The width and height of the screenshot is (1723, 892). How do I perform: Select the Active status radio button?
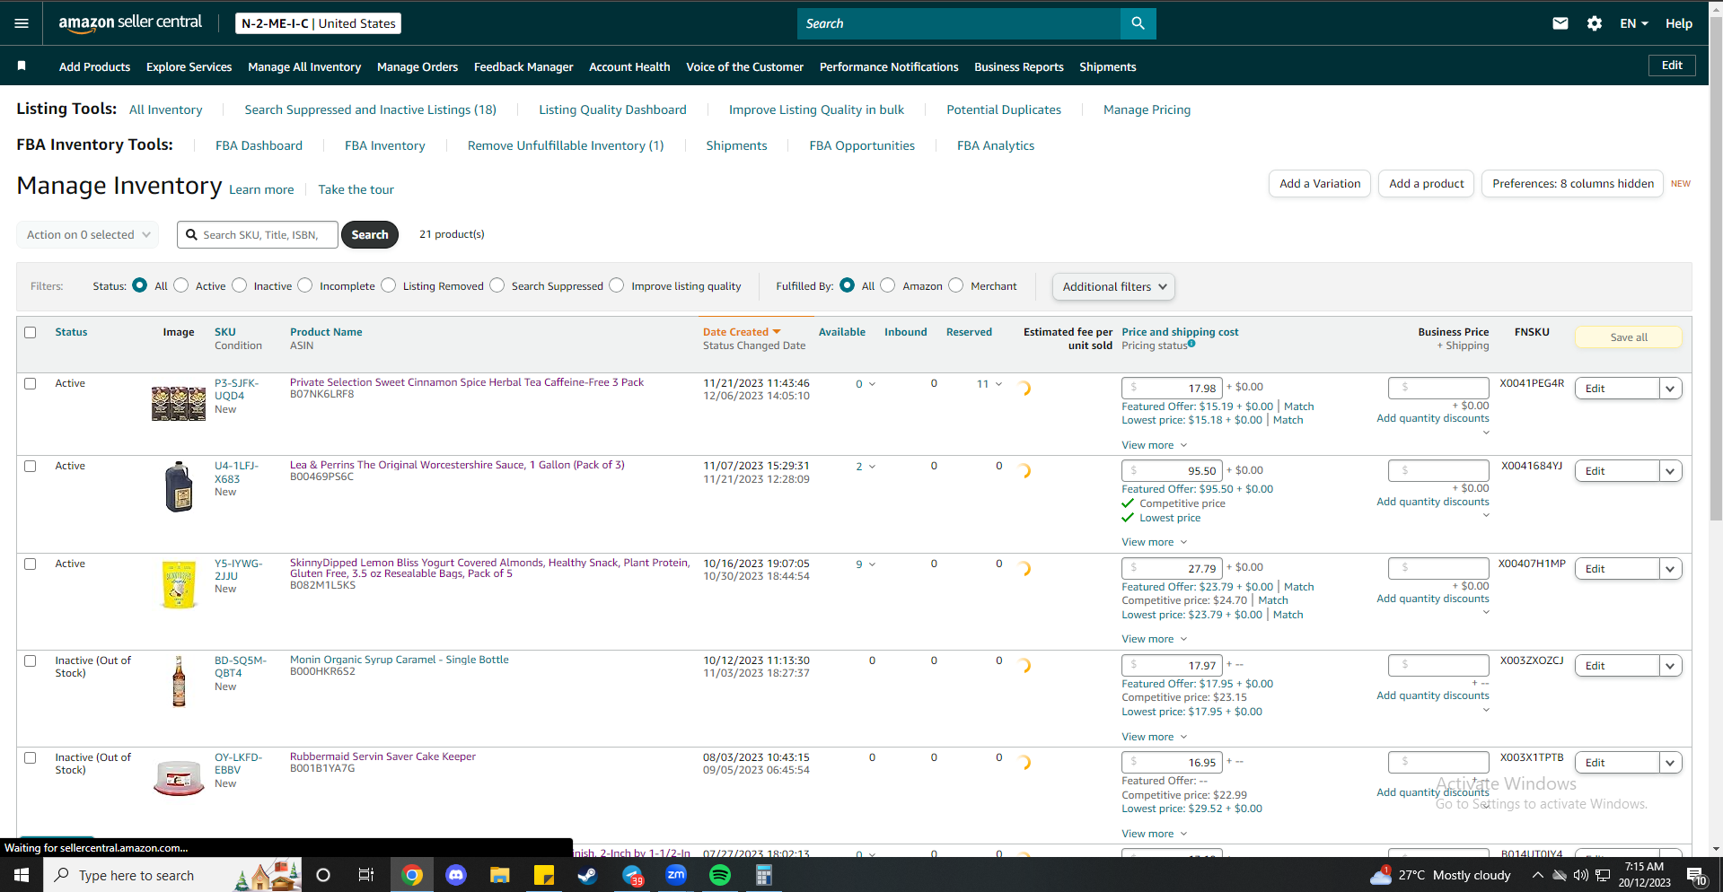coord(181,285)
